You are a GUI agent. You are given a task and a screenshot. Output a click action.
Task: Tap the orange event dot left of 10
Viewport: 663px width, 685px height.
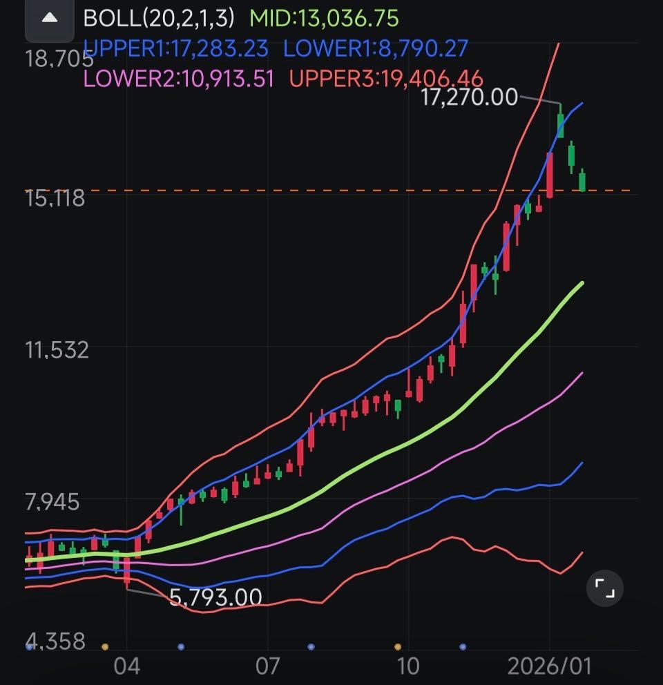398,647
